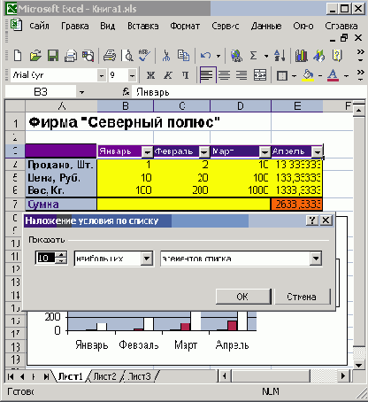This screenshot has height=402, width=368.
Task: Click the Spelling check icon
Action: 144,56
